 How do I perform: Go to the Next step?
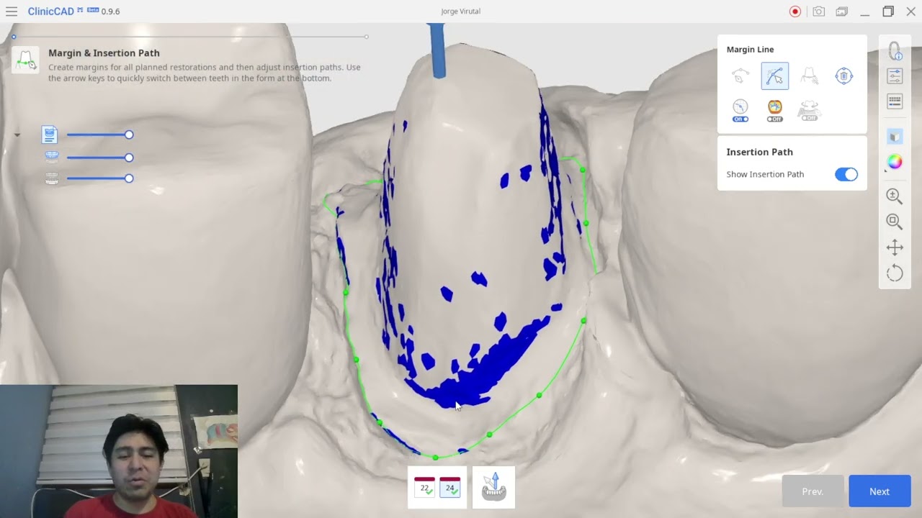coord(880,491)
